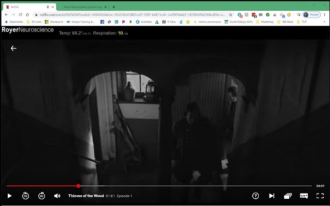
Task: Open the blue 'd' bookmark icon
Action: (181, 22)
